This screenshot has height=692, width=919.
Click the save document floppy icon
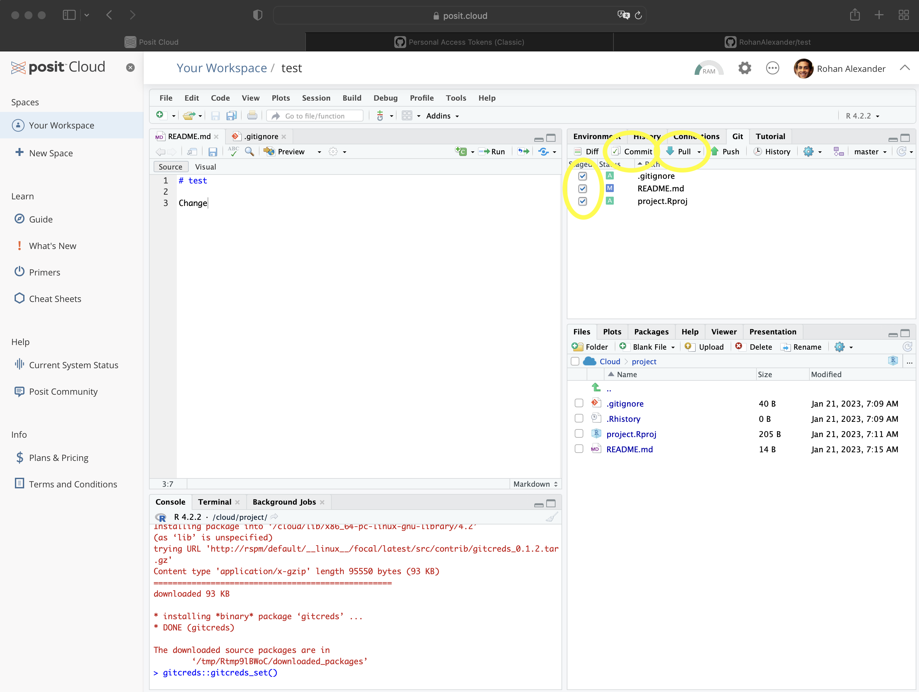coord(213,152)
